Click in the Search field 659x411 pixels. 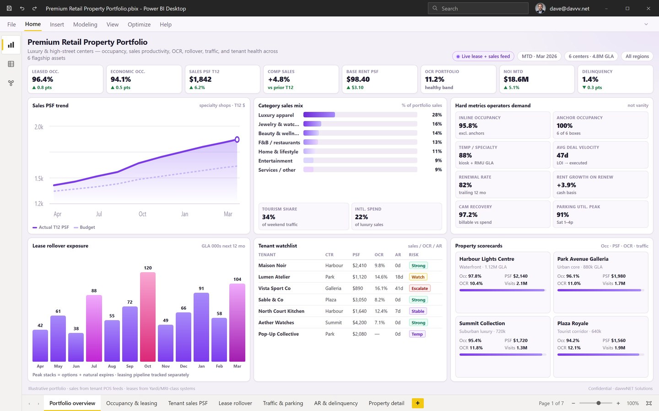478,8
